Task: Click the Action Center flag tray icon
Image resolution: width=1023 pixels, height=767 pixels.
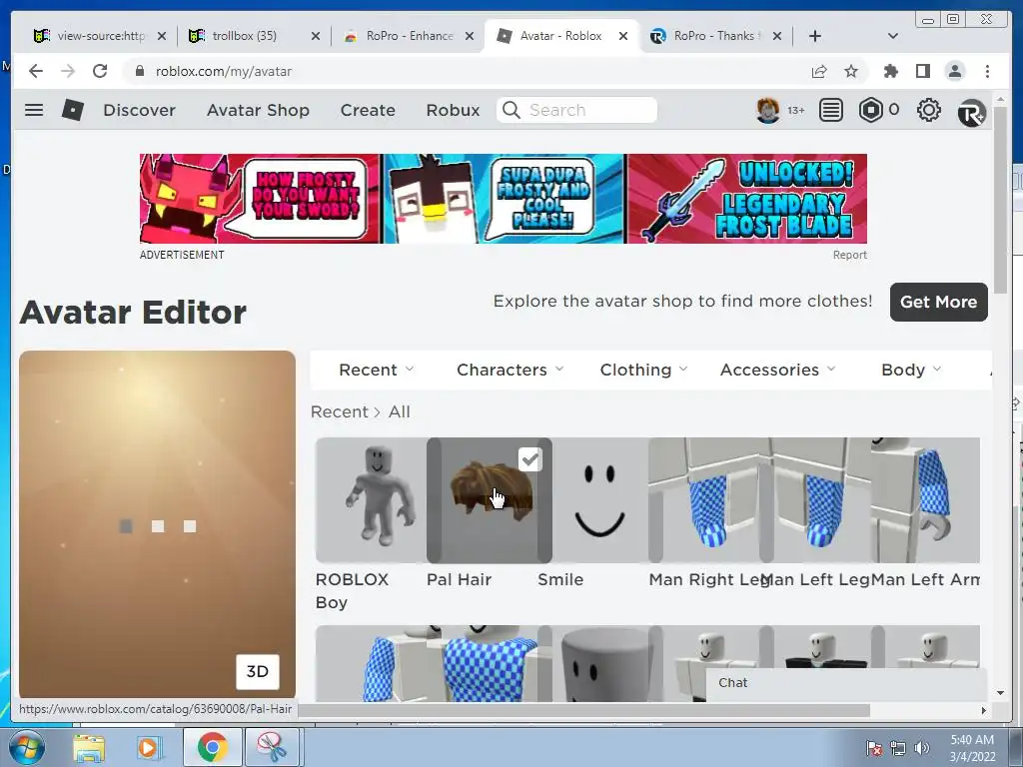Action: pos(874,748)
